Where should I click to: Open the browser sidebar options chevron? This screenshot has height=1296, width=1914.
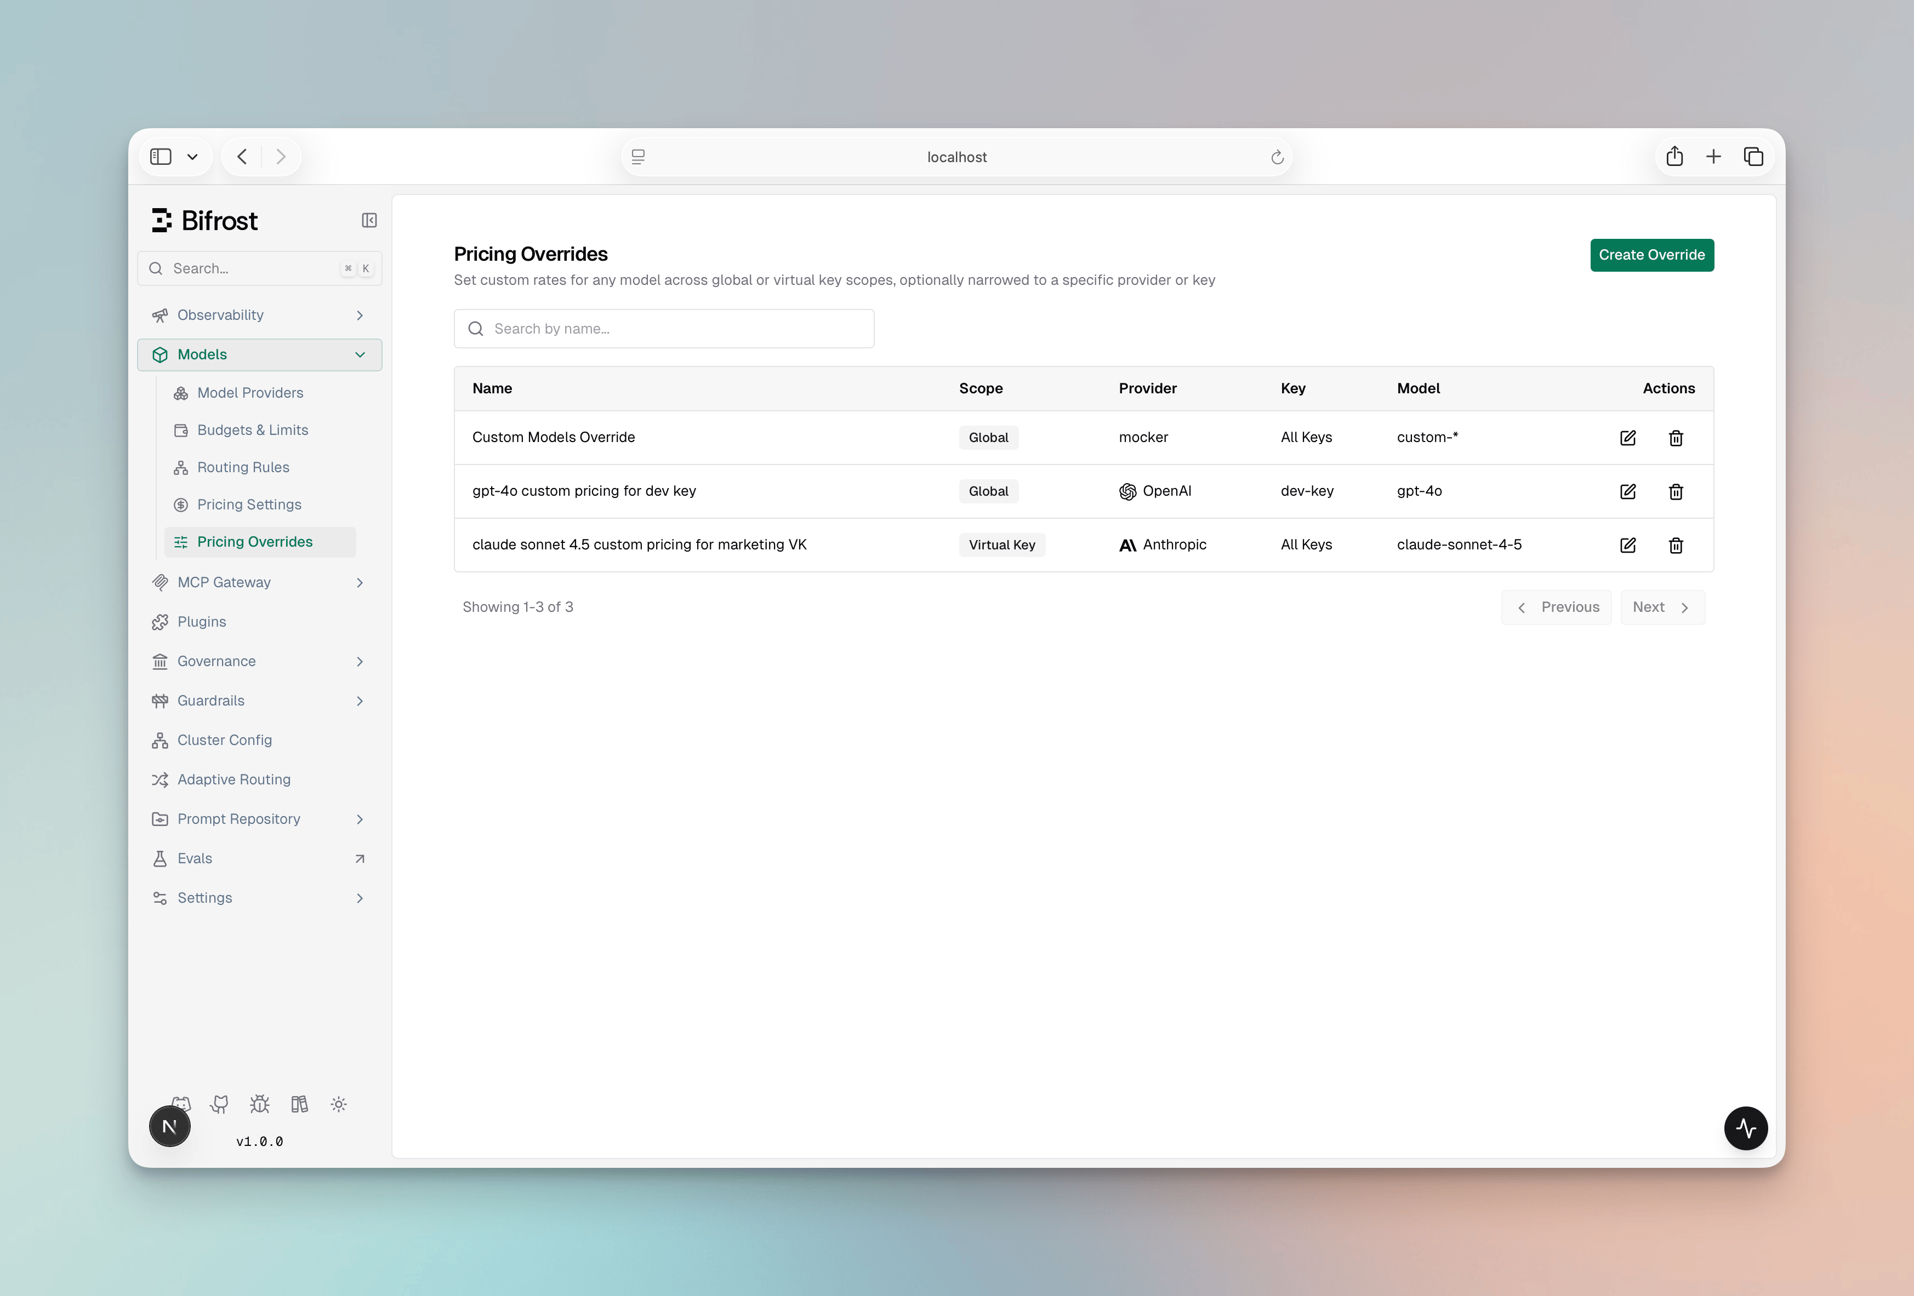coord(192,157)
